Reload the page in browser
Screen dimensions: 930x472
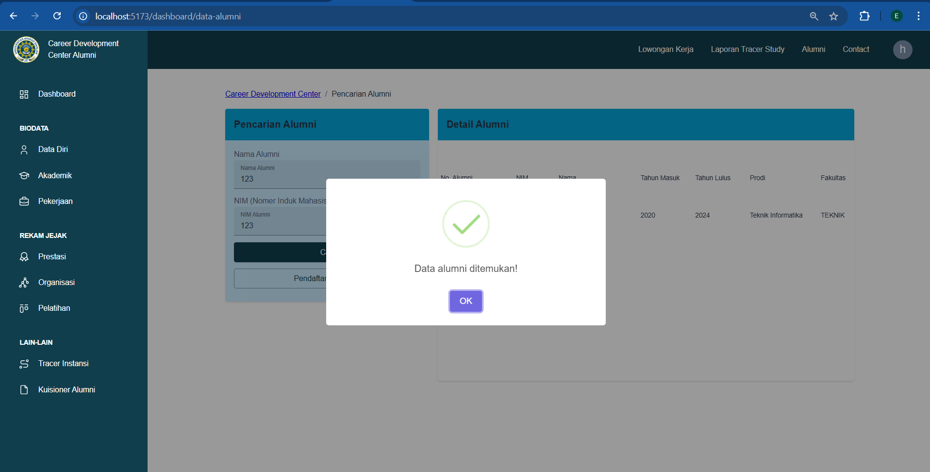coord(57,16)
